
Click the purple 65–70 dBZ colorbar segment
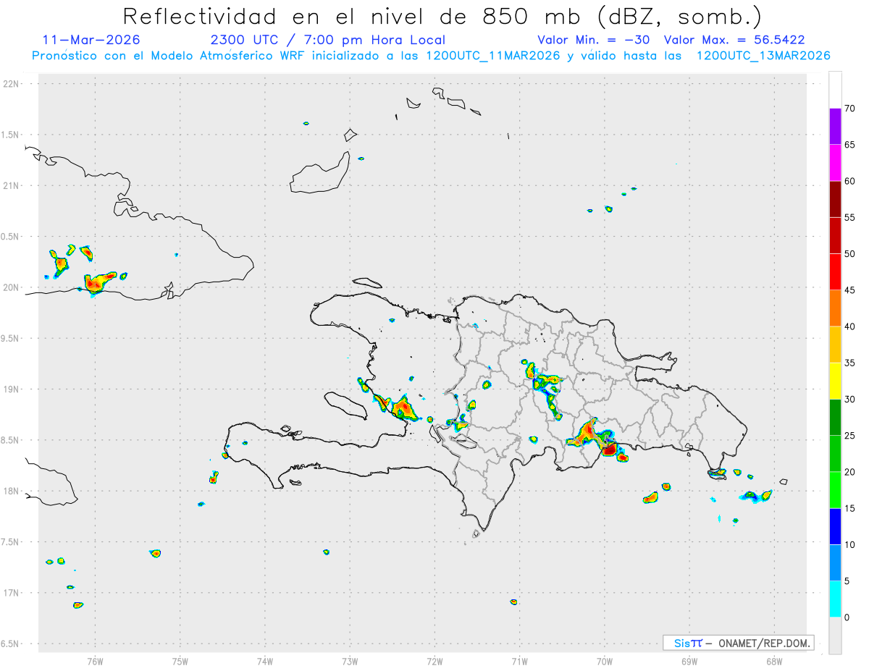(835, 126)
